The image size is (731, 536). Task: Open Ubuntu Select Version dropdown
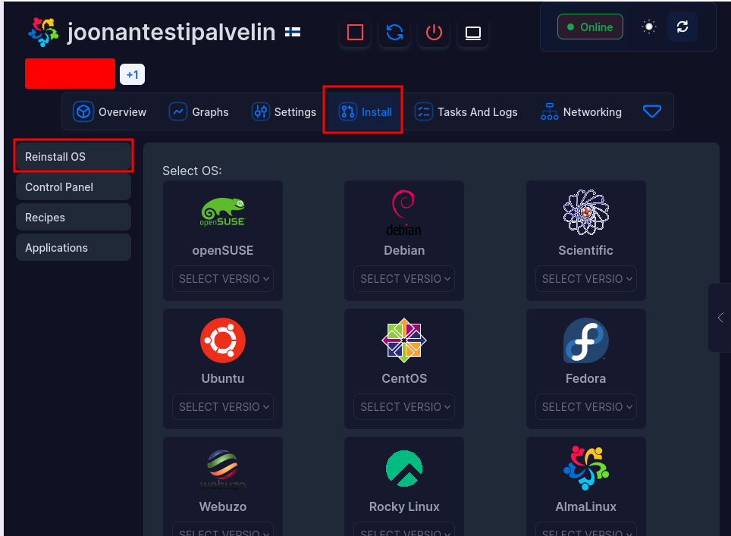[222, 407]
